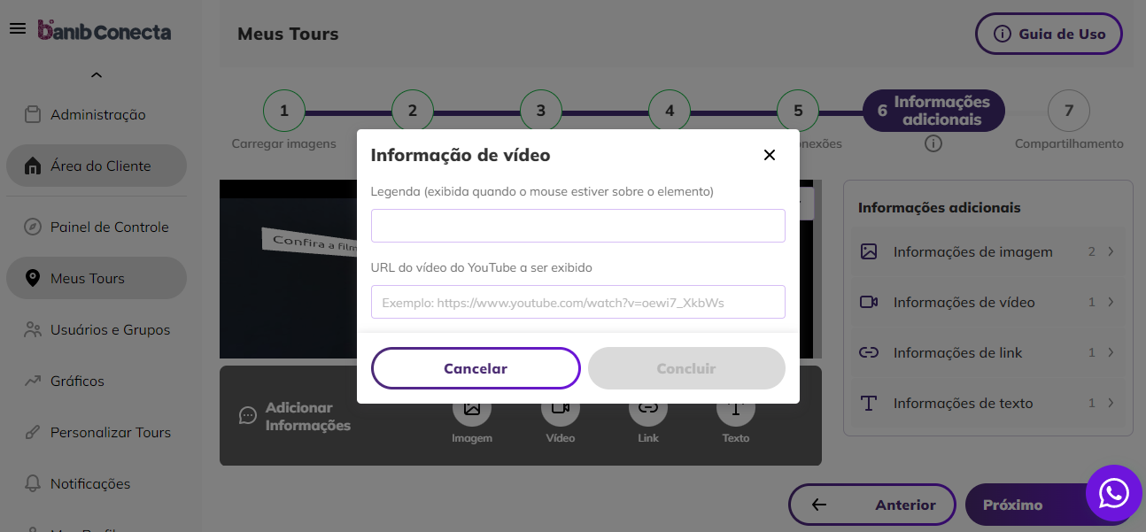Open Usuários e Grupos
Viewport: 1146px width, 532px height.
tap(97, 329)
